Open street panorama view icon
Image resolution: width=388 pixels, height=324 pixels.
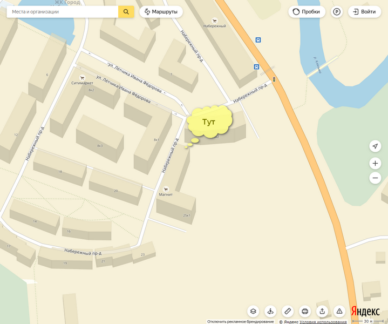270,311
